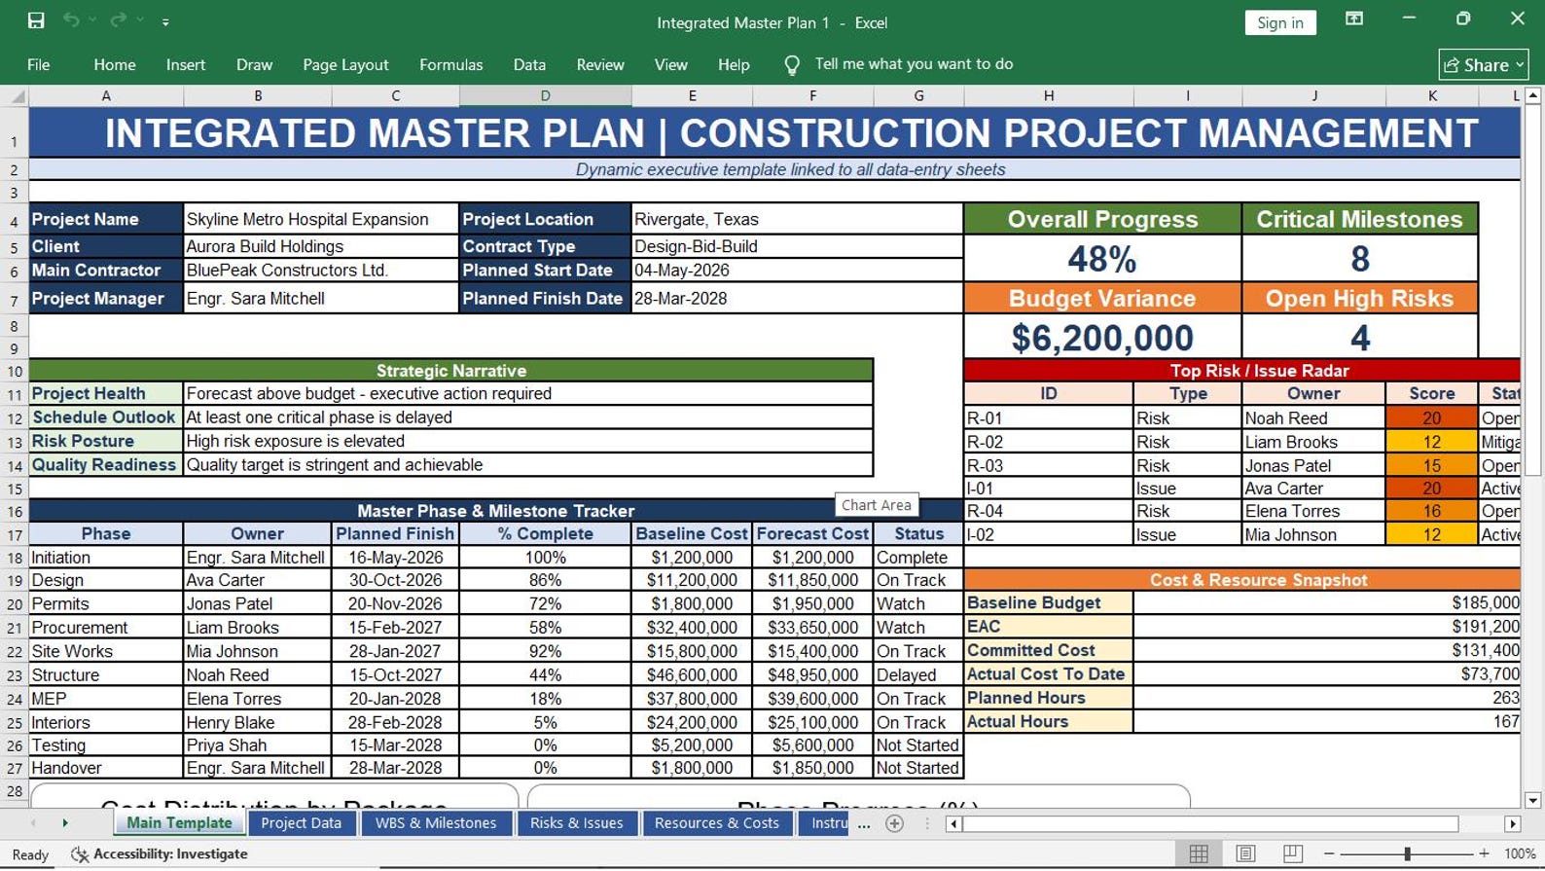Open the Help ribbon tab
Screen dimensions: 1545x871
coord(734,64)
